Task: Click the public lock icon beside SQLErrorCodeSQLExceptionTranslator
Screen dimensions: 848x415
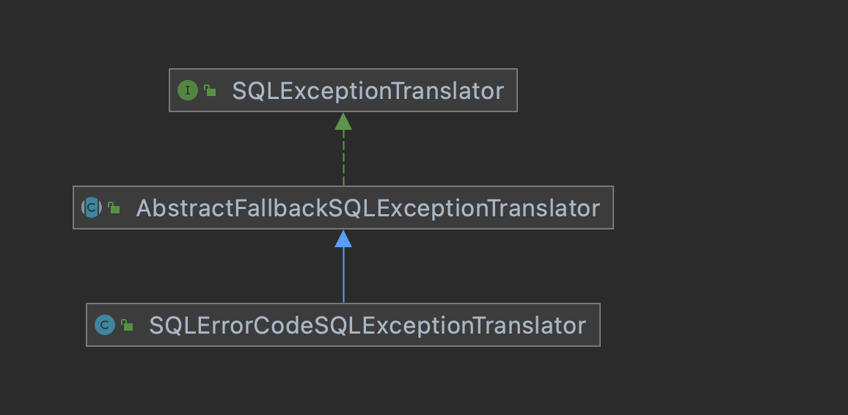Action: (x=127, y=325)
